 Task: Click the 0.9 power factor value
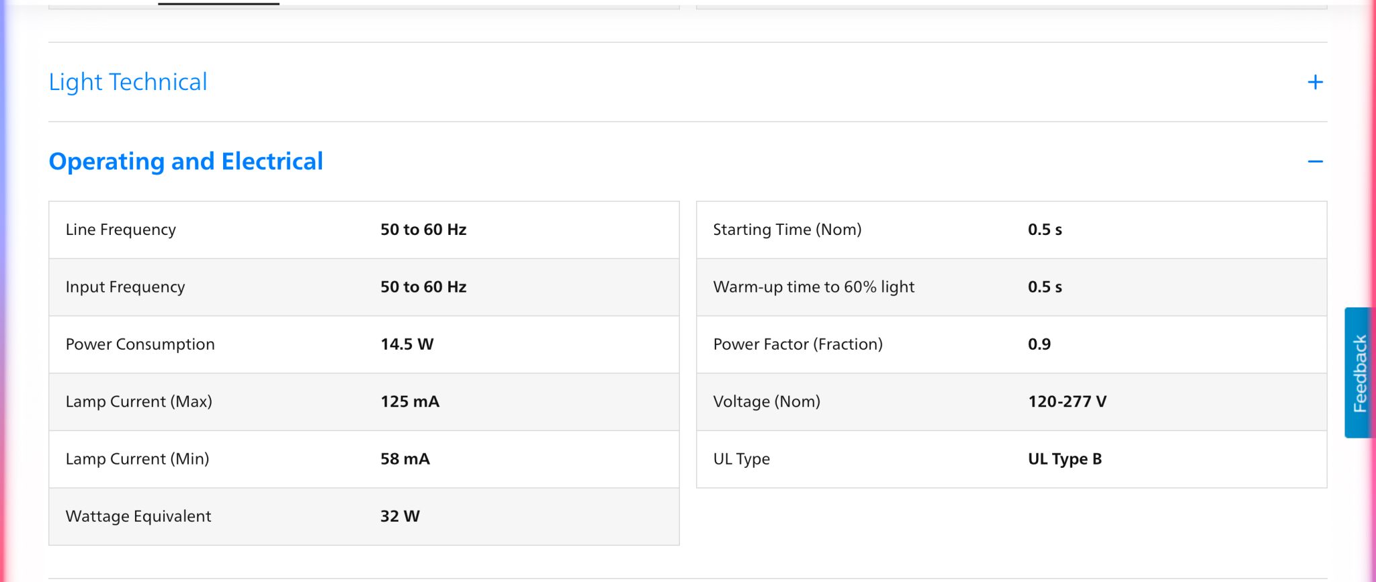point(1039,344)
